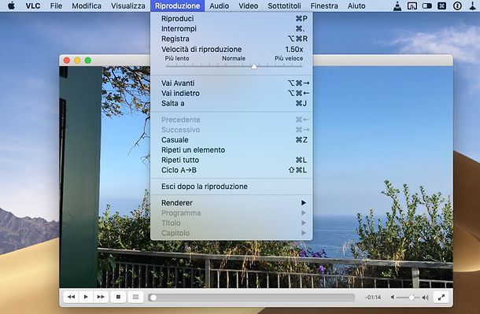Toggle Ripeti un elemento

pyautogui.click(x=231, y=150)
